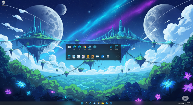The image size is (193, 105).
Task: Open the first Edge icon in panel
Action: [x=74, y=47]
